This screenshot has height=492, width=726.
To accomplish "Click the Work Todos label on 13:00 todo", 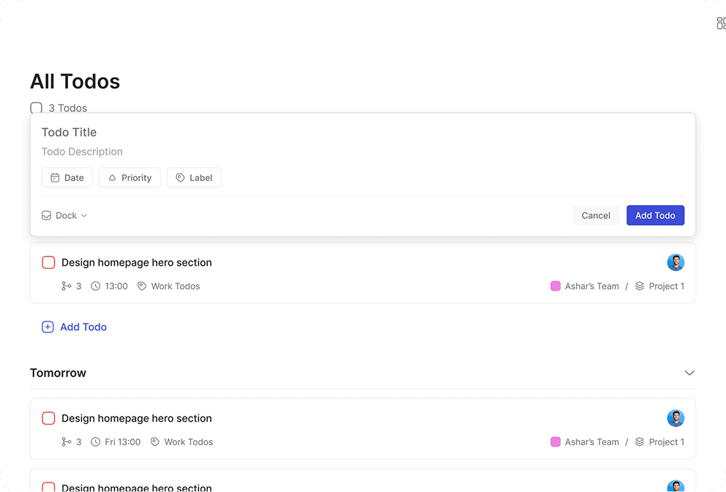I will 176,286.
